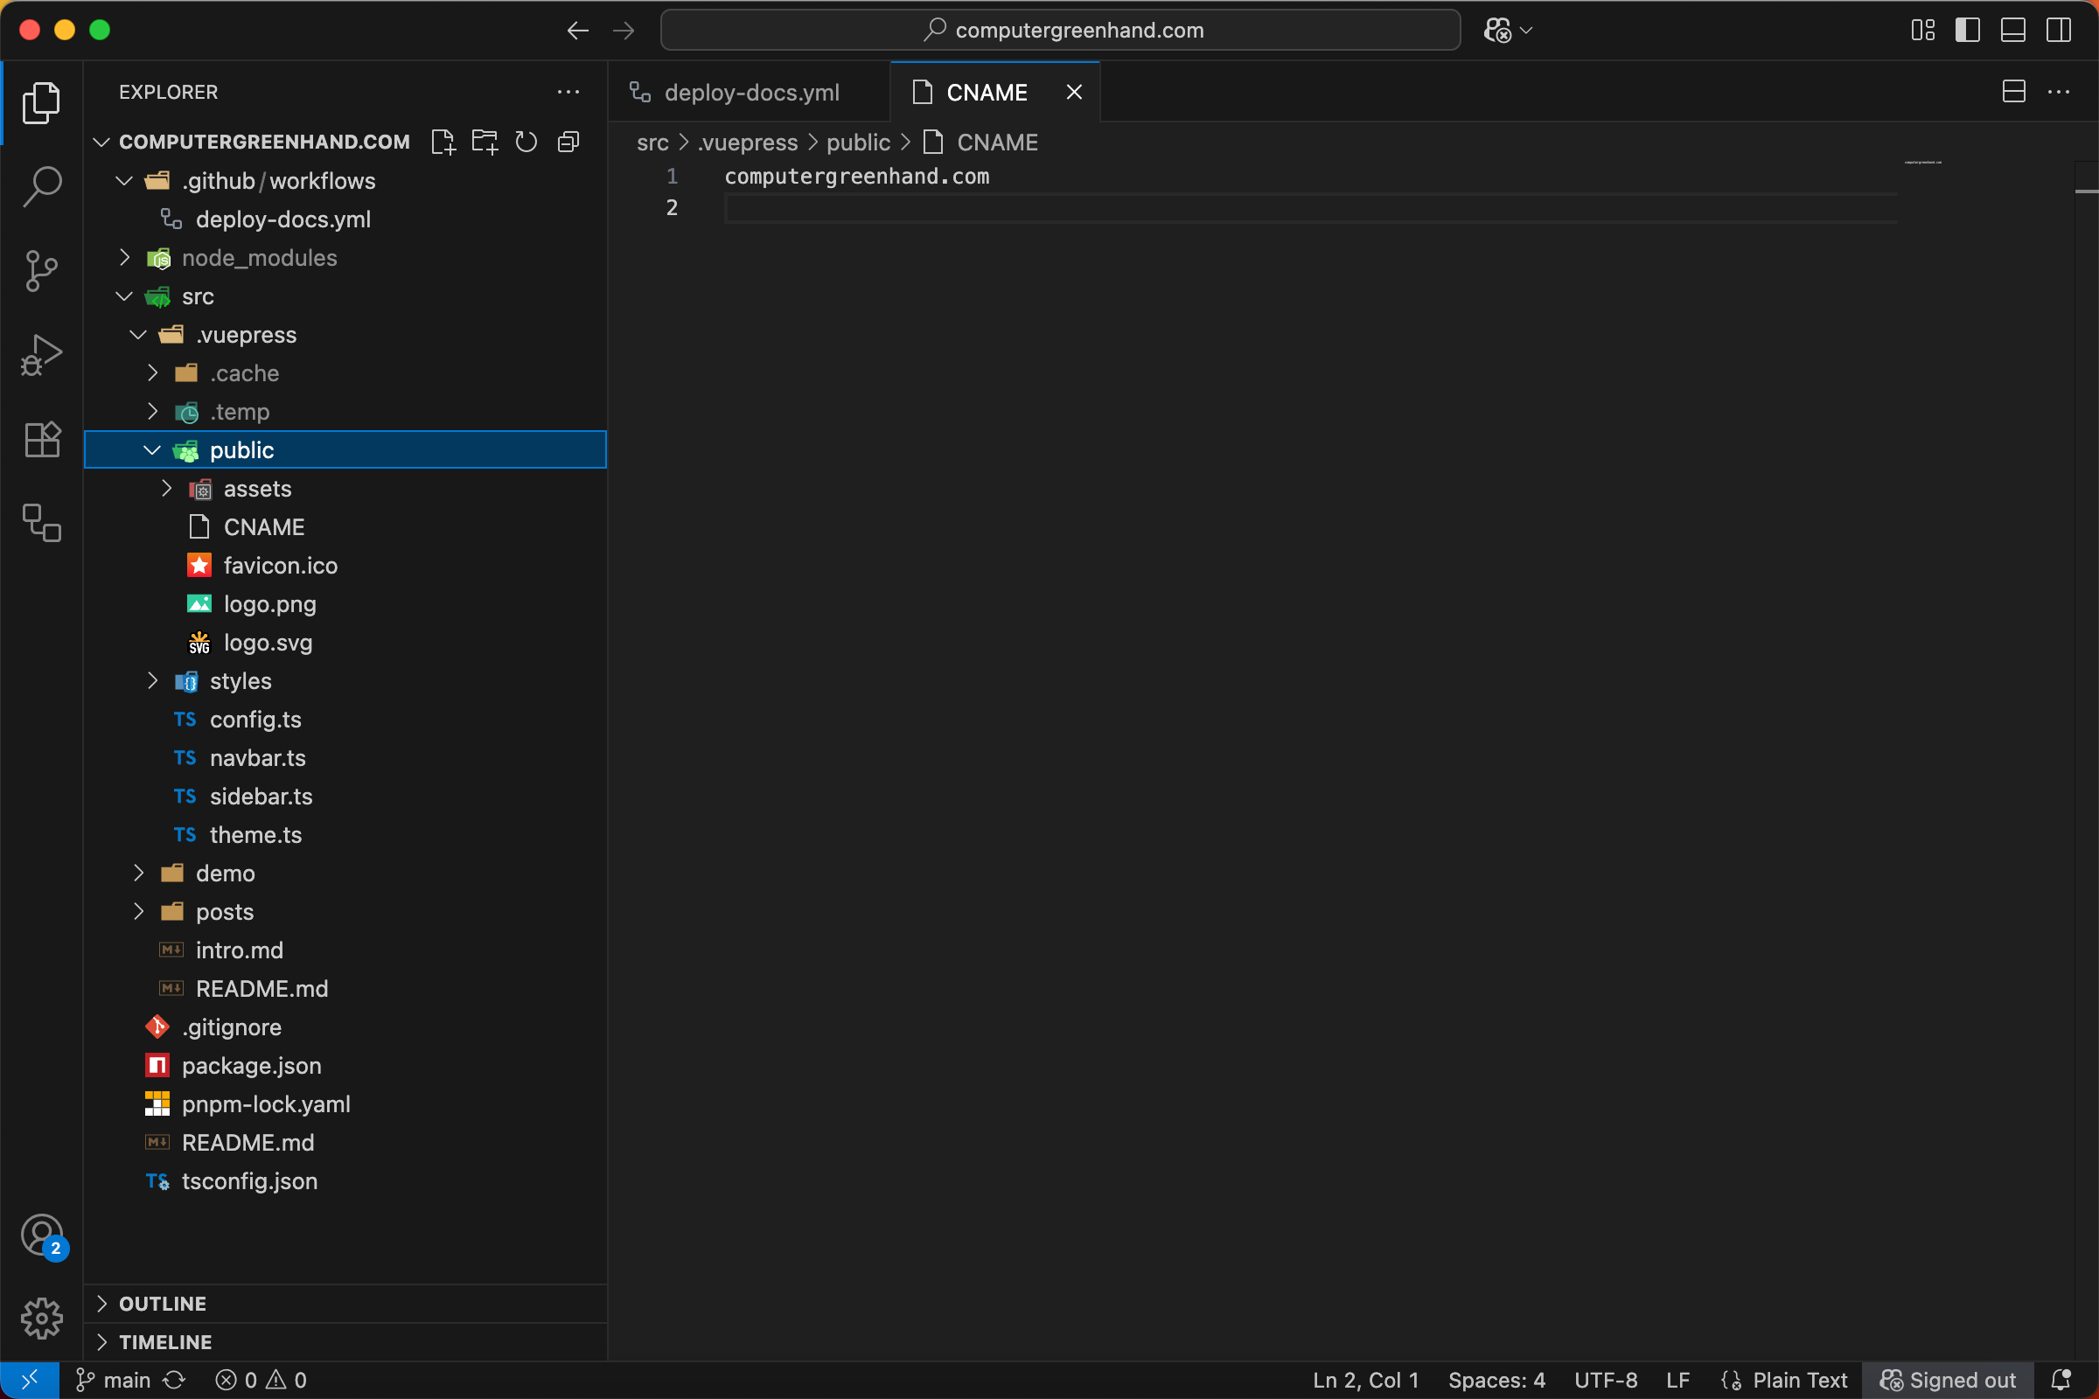
Task: Open notifications bell in status bar
Action: [x=2061, y=1381]
